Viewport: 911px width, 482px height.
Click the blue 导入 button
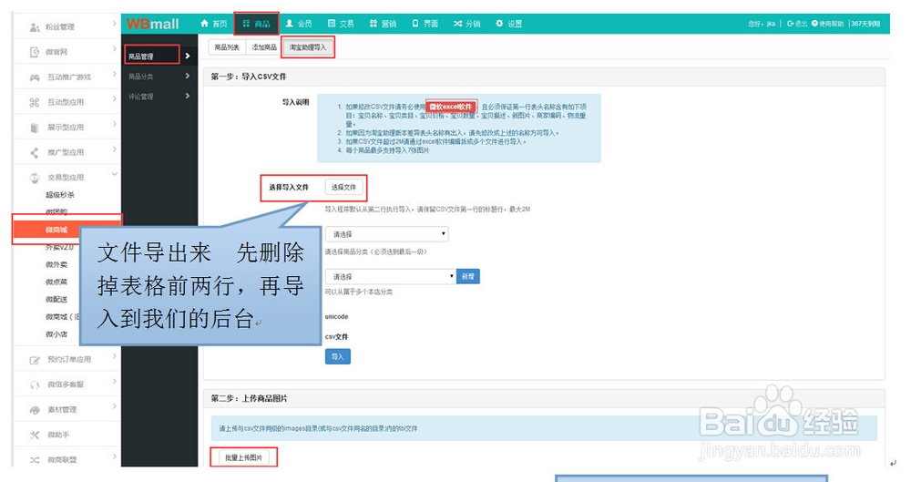(x=338, y=357)
